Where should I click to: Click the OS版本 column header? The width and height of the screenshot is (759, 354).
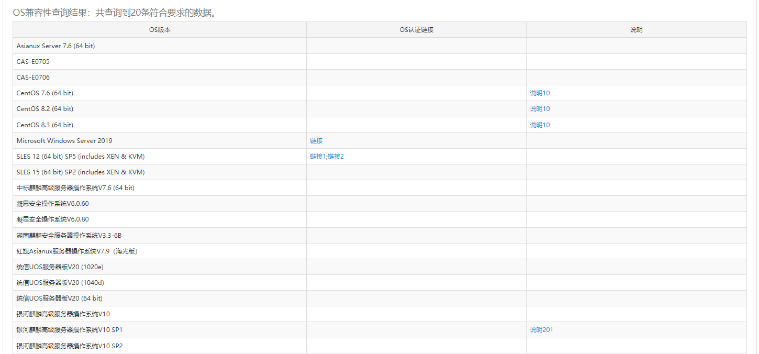(x=160, y=30)
